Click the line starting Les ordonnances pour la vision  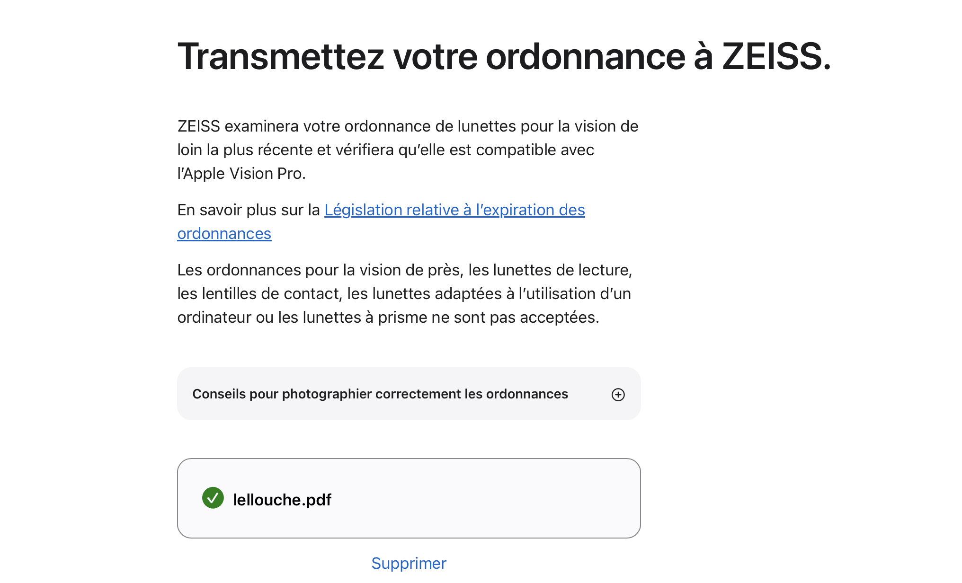(405, 270)
